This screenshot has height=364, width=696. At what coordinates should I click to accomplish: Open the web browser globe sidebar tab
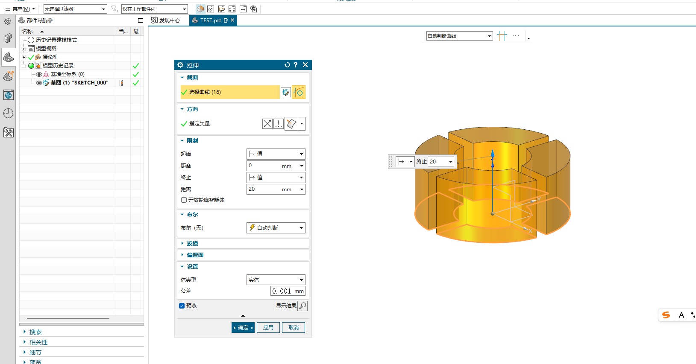pos(8,95)
